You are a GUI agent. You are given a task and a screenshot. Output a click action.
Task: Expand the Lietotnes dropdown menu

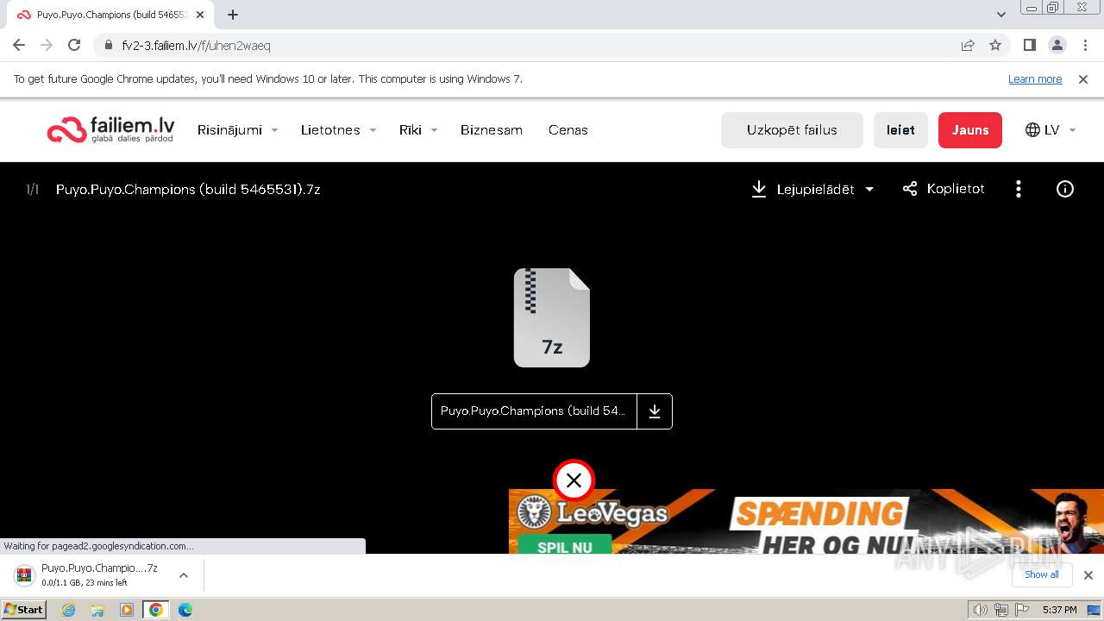pyautogui.click(x=338, y=130)
